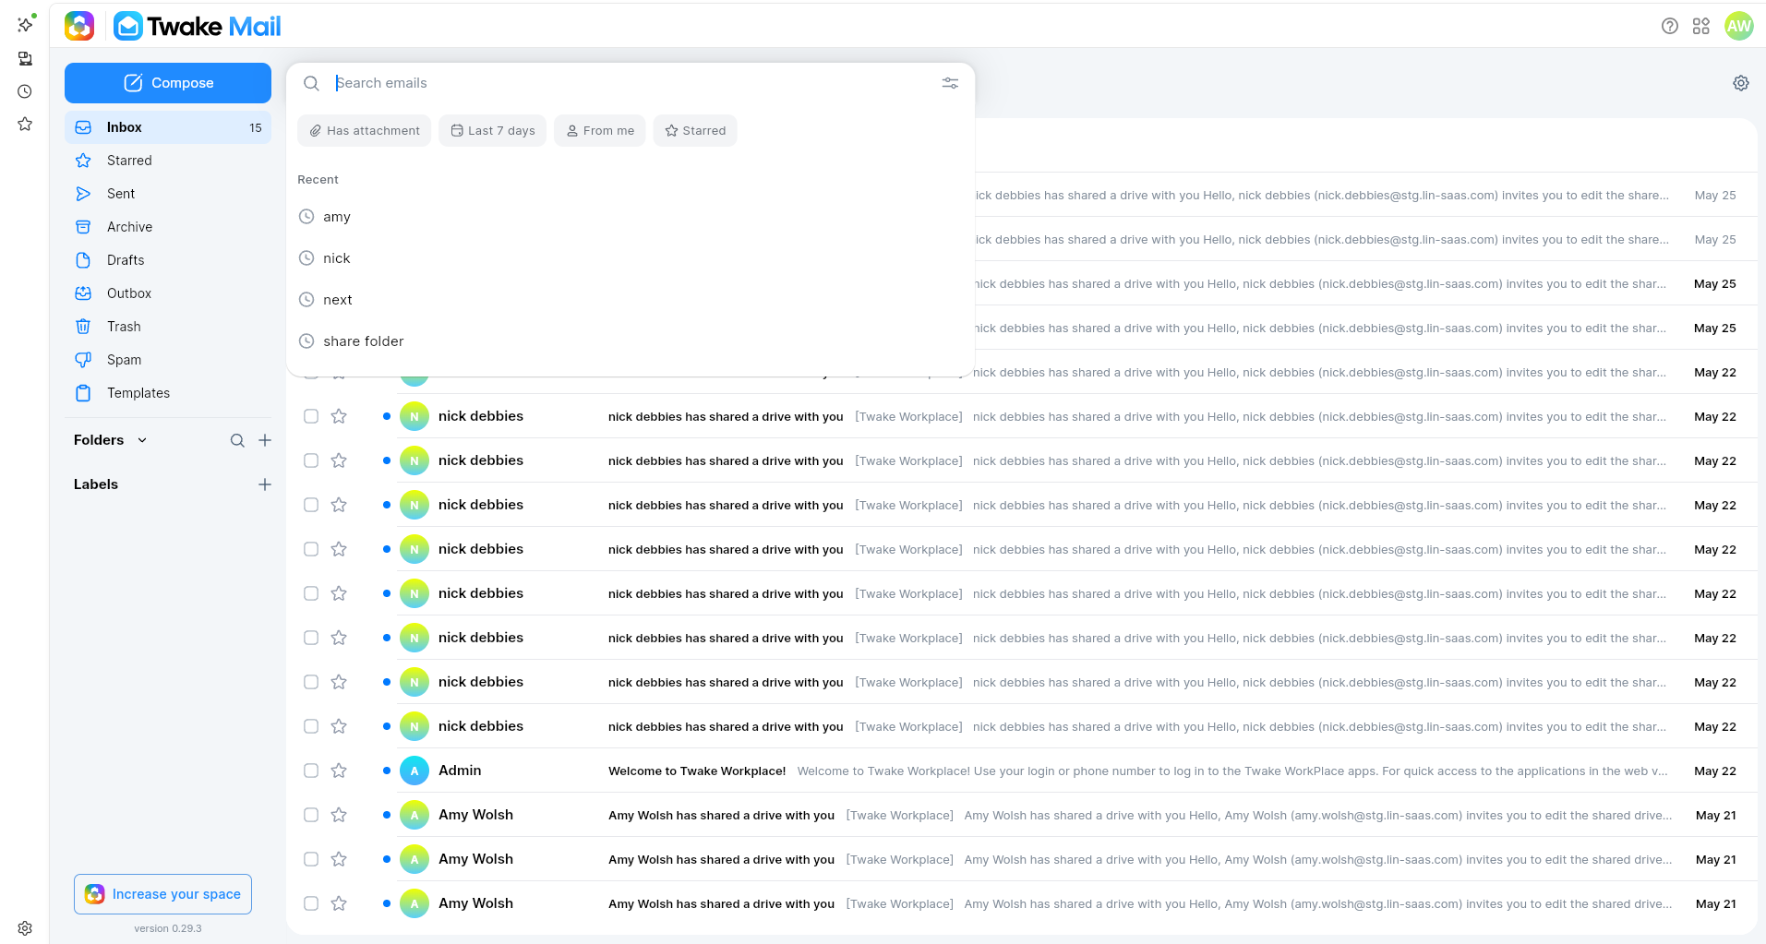Click the clock icon beside 'amy'
1766x944 pixels.
306,217
